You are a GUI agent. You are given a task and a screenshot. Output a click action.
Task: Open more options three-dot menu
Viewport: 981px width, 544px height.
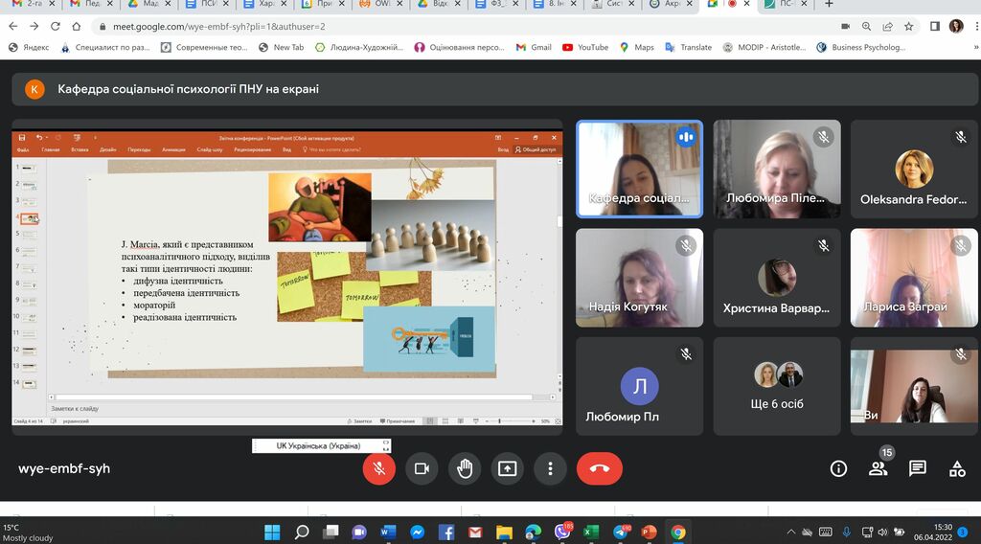549,468
